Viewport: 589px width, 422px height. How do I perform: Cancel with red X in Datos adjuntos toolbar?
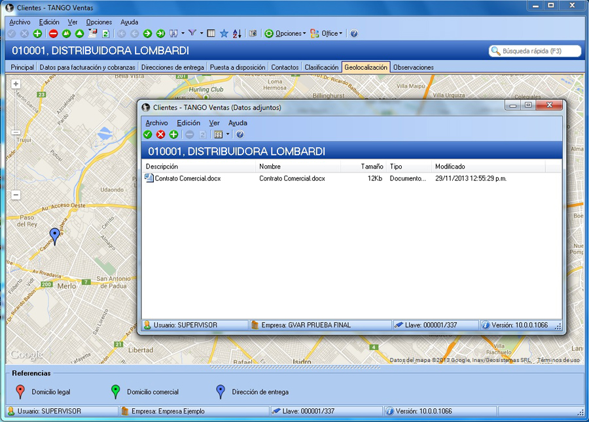coord(161,135)
